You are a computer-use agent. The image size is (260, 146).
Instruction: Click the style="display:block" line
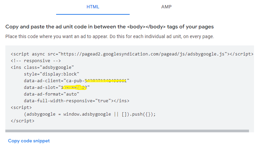51,74
